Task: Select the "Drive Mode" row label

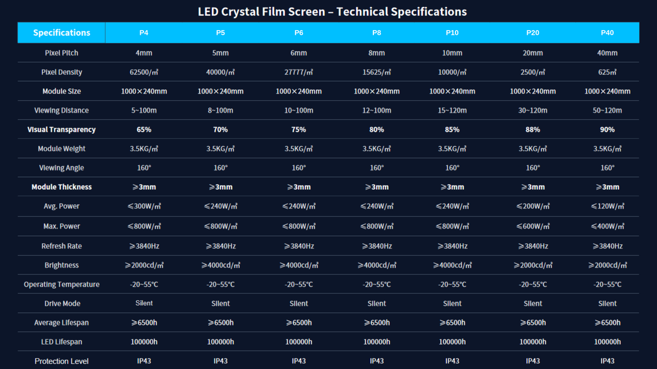Action: click(x=61, y=303)
